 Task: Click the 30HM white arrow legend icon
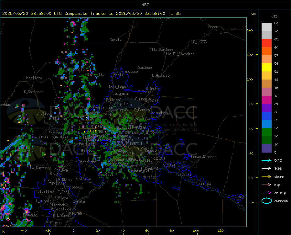click(266, 169)
